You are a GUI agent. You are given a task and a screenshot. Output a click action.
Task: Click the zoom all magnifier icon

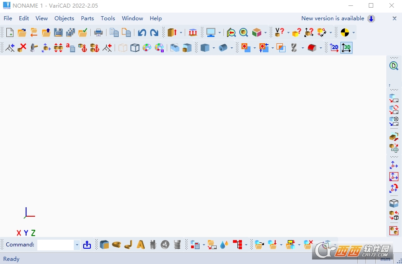click(x=244, y=32)
